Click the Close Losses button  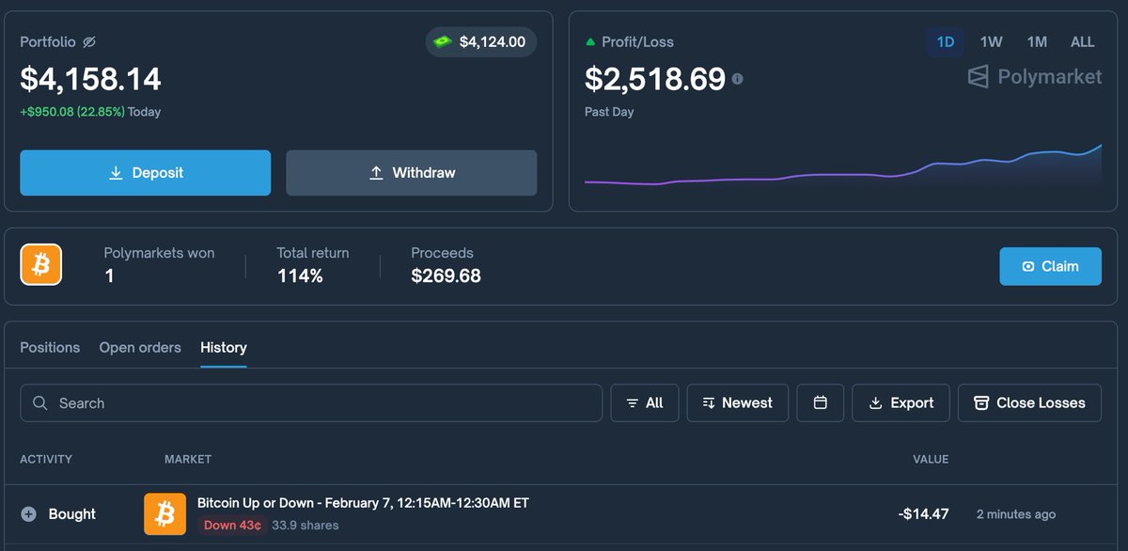click(x=1029, y=402)
